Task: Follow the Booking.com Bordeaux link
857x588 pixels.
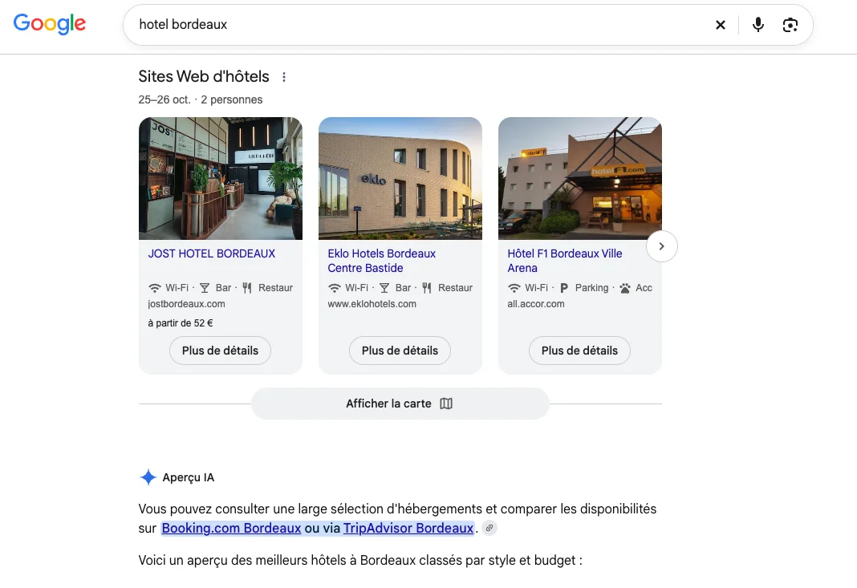Action: pyautogui.click(x=231, y=529)
